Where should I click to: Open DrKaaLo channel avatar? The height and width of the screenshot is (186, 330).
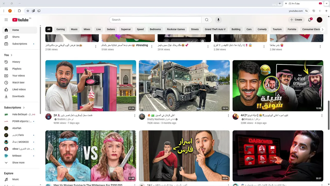pos(236,117)
